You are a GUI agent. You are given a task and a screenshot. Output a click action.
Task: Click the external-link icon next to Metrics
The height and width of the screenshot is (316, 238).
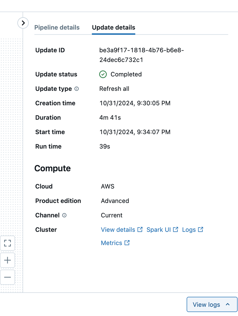pyautogui.click(x=127, y=243)
